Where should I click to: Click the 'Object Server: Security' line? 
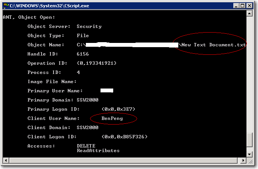[x=64, y=26]
